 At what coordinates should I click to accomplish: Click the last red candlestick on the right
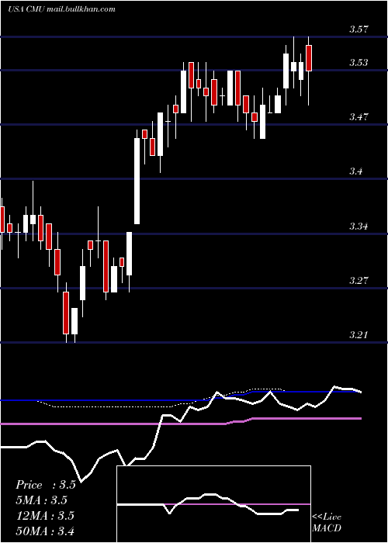pos(309,58)
